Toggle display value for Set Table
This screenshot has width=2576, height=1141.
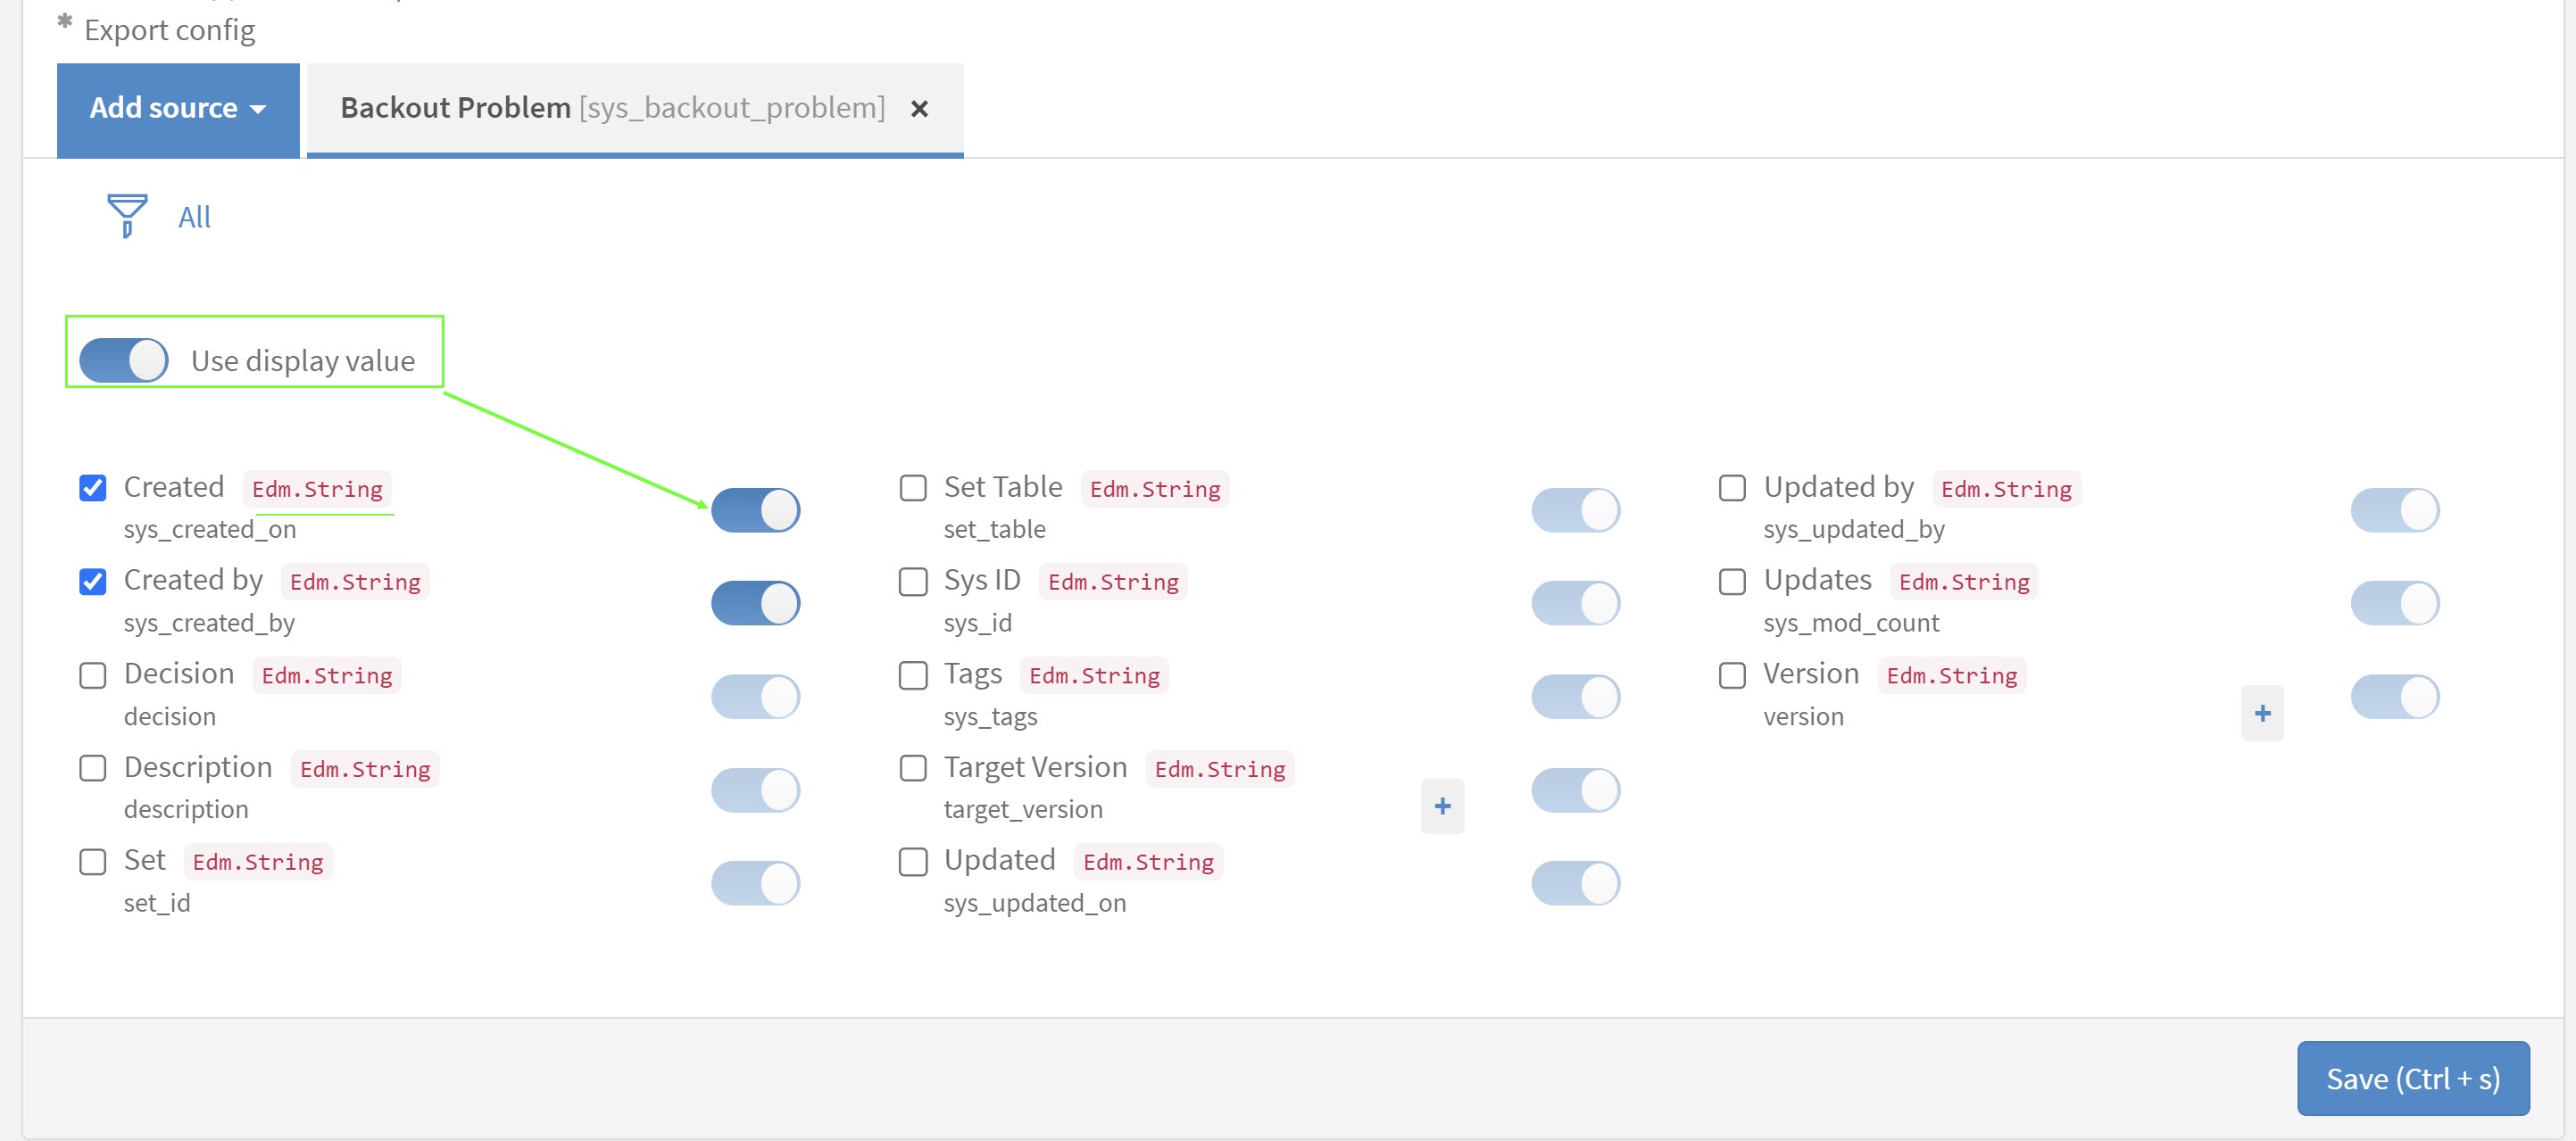pos(1575,510)
